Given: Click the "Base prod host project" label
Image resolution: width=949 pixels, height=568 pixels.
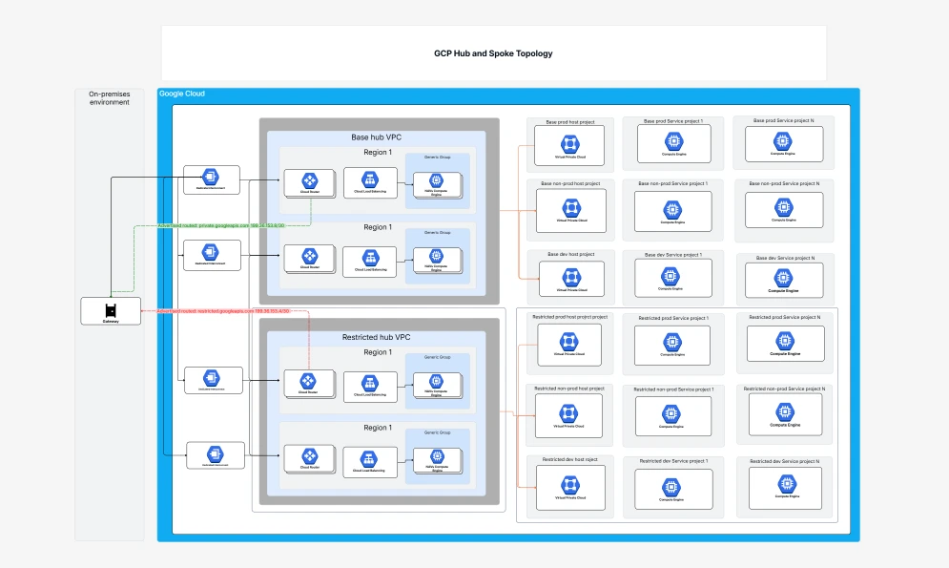Looking at the screenshot, I should coord(570,122).
